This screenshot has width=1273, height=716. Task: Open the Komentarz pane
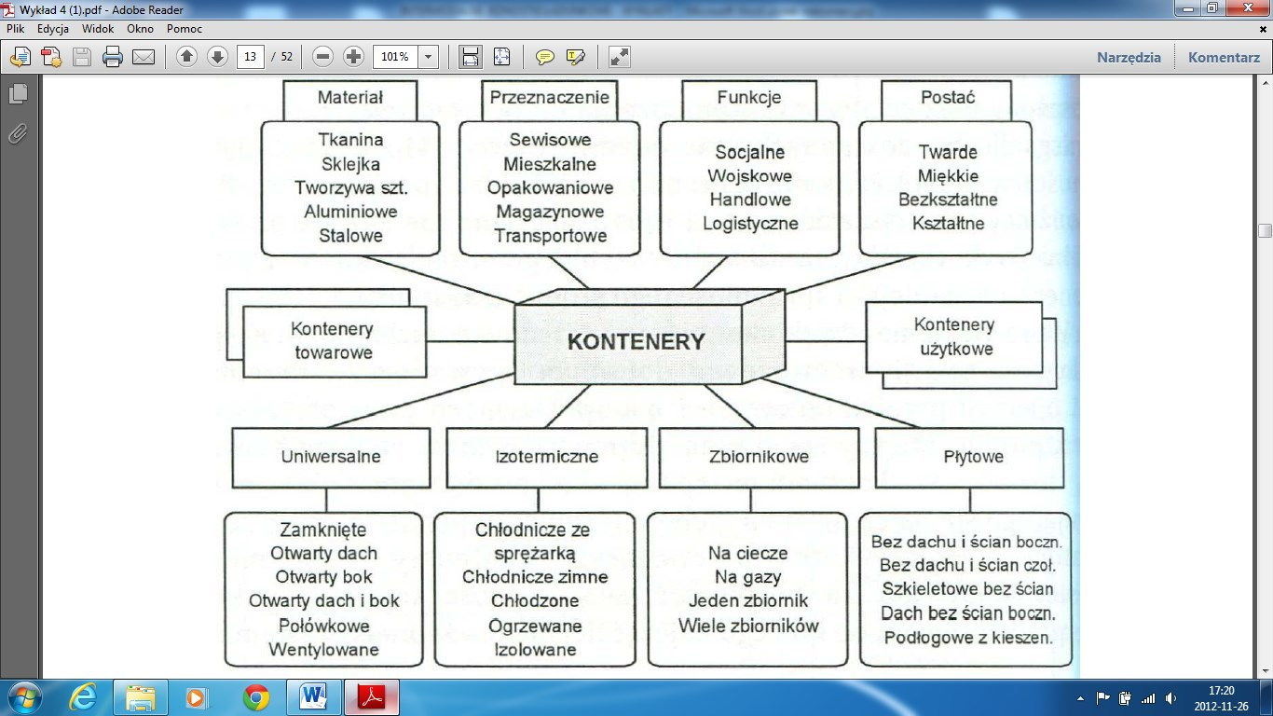pyautogui.click(x=1224, y=57)
